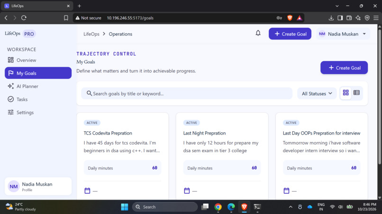The width and height of the screenshot is (382, 214).
Task: Open the tab search chevron in title bar
Action: [337, 6]
